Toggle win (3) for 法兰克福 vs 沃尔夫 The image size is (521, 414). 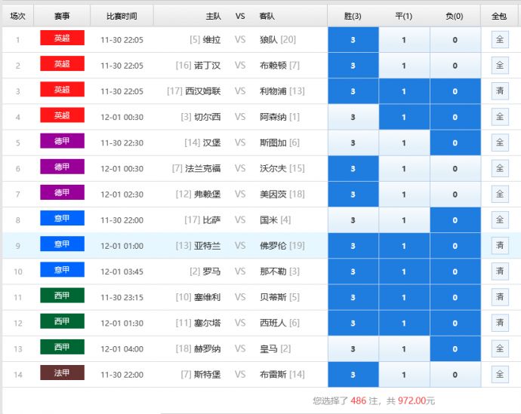pyautogui.click(x=353, y=168)
